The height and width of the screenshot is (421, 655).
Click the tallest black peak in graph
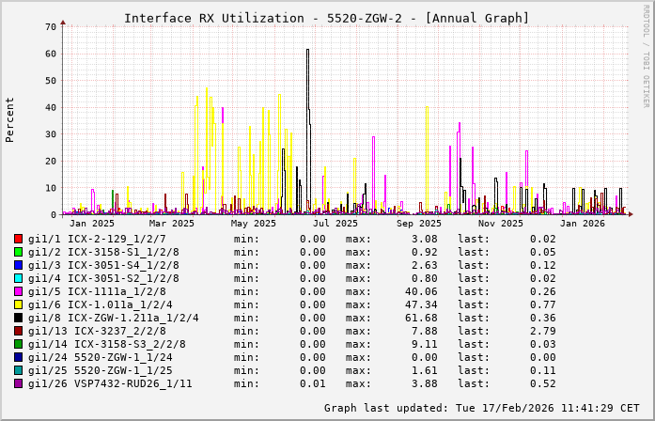point(307,52)
